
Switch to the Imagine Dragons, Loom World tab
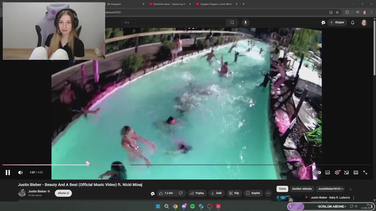216,4
